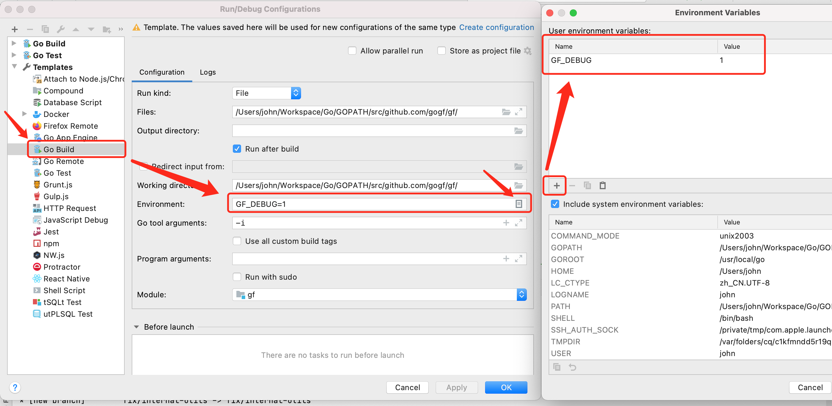Expand the Docker templates tree node
The image size is (832, 406).
[24, 114]
